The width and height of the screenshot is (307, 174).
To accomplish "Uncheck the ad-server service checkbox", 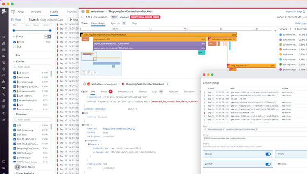I will 14,73.
